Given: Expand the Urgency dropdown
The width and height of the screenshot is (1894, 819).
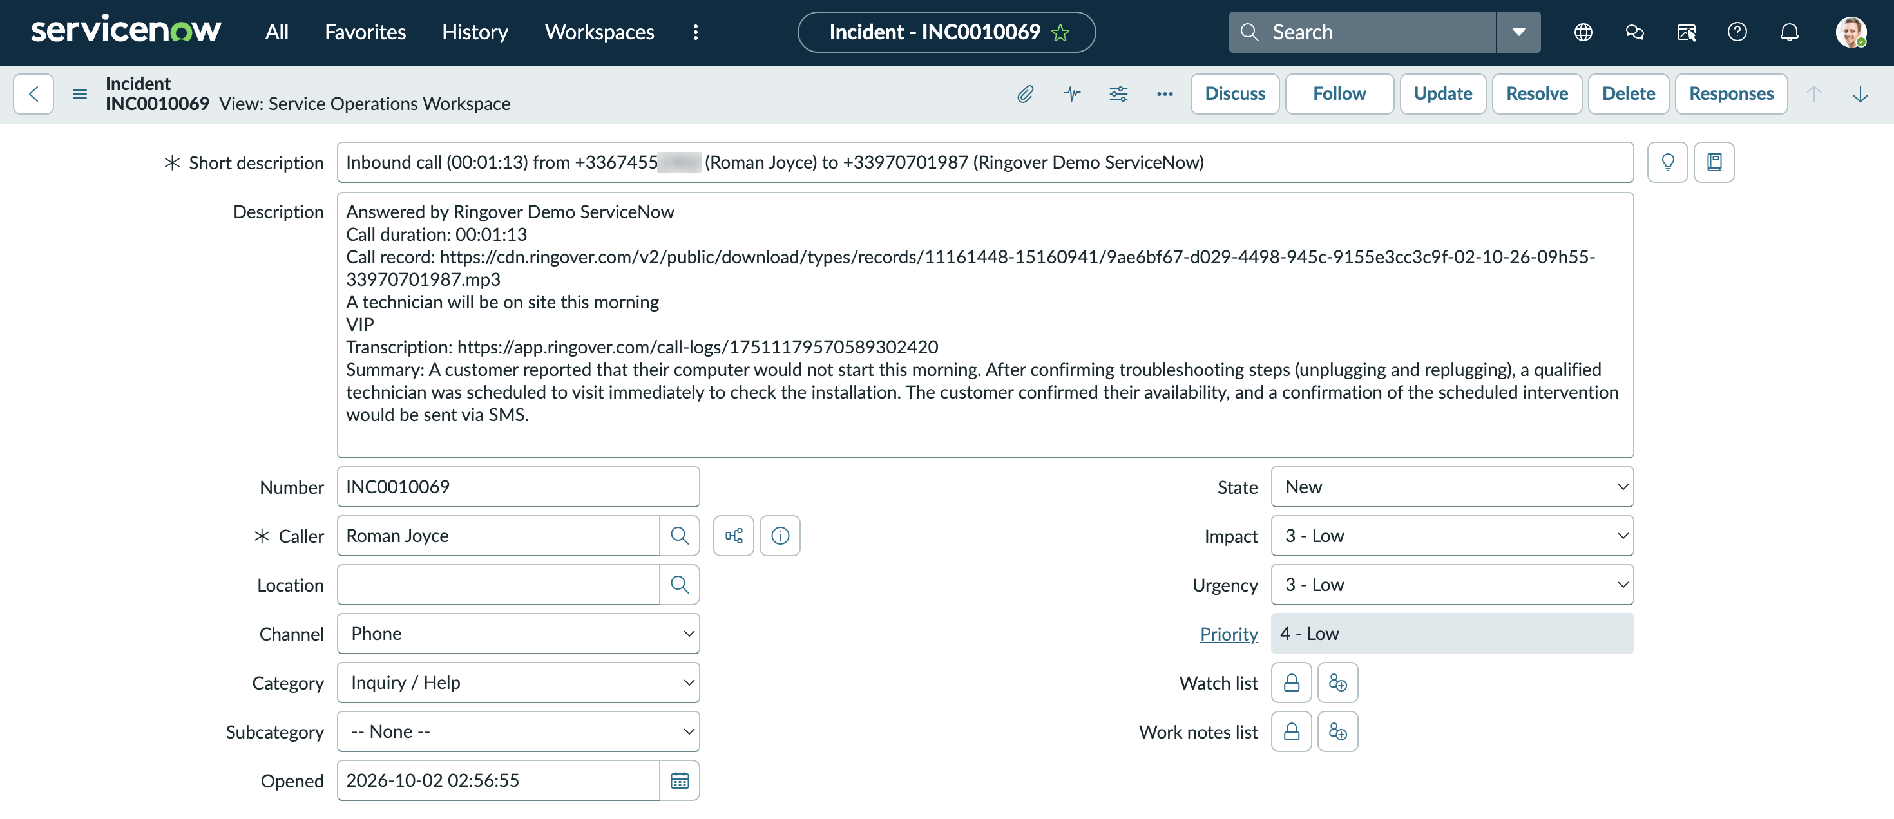Looking at the screenshot, I should (1452, 585).
